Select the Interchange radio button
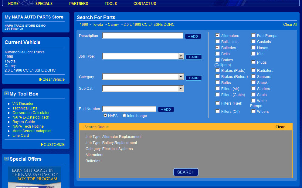The height and width of the screenshot is (188, 302). click(x=125, y=116)
